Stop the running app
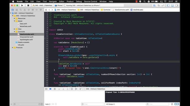Image resolution: width=190 pixels, height=106 pixels. click(x=28, y=5)
